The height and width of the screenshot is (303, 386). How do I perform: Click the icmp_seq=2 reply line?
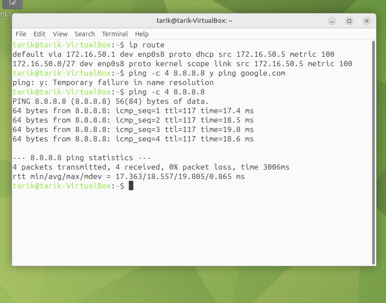pos(133,120)
